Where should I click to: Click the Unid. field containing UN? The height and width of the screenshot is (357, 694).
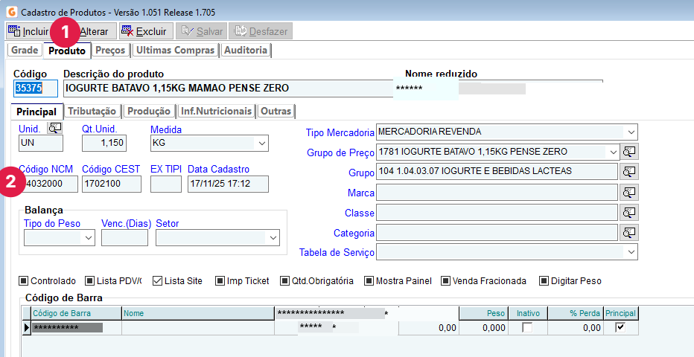pos(41,143)
